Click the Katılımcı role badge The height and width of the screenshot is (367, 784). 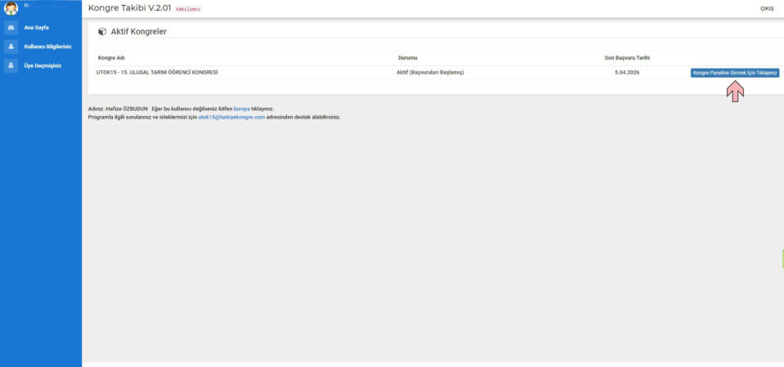(x=188, y=9)
